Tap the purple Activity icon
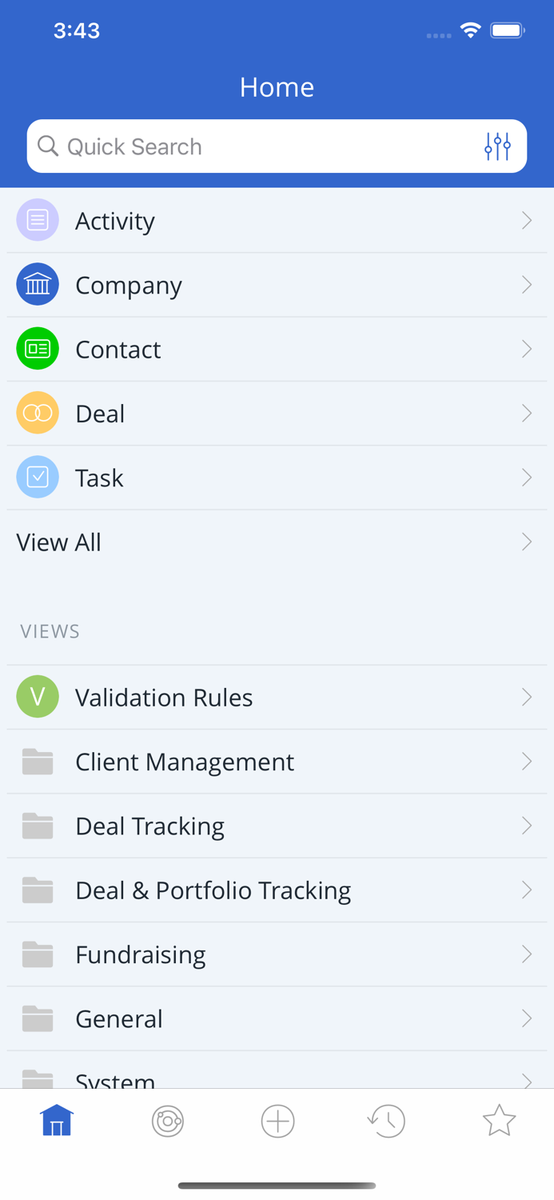 click(38, 220)
